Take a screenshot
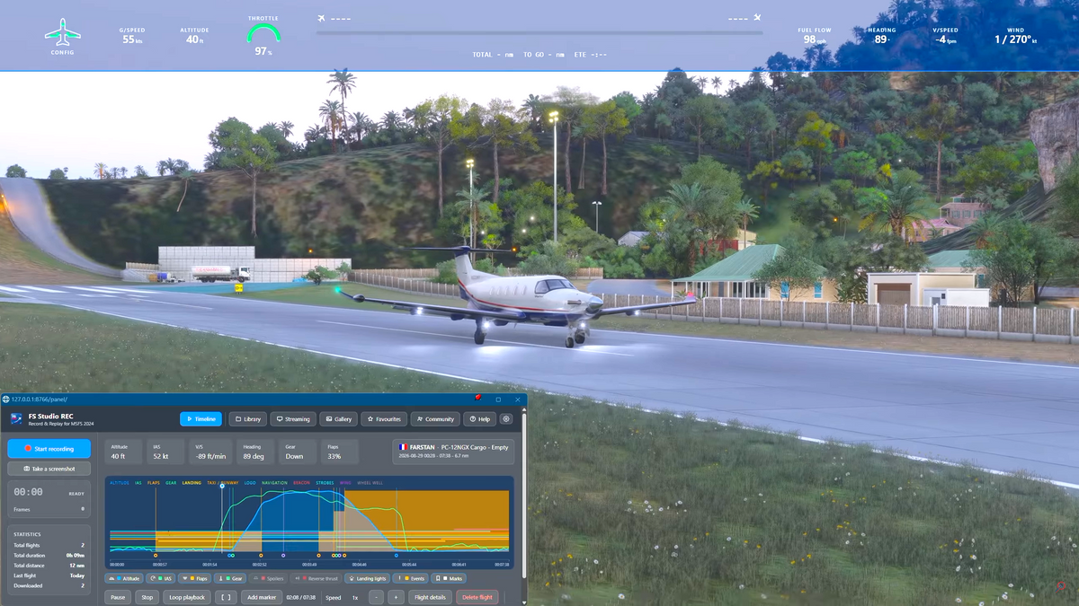 coord(49,469)
